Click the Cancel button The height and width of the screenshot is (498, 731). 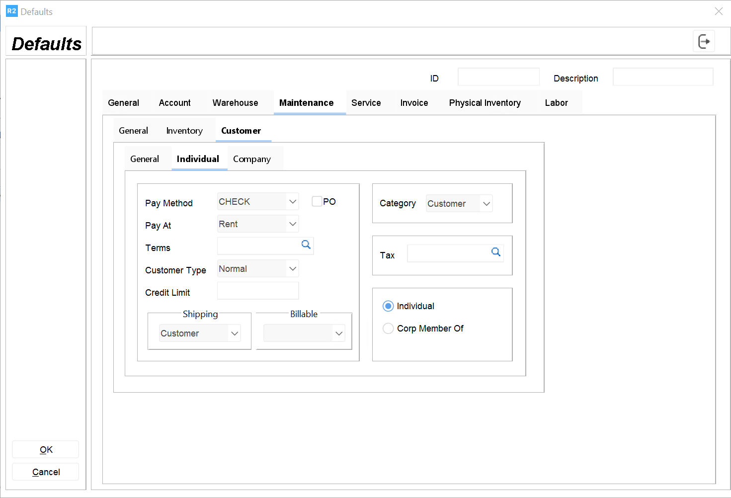(46, 472)
